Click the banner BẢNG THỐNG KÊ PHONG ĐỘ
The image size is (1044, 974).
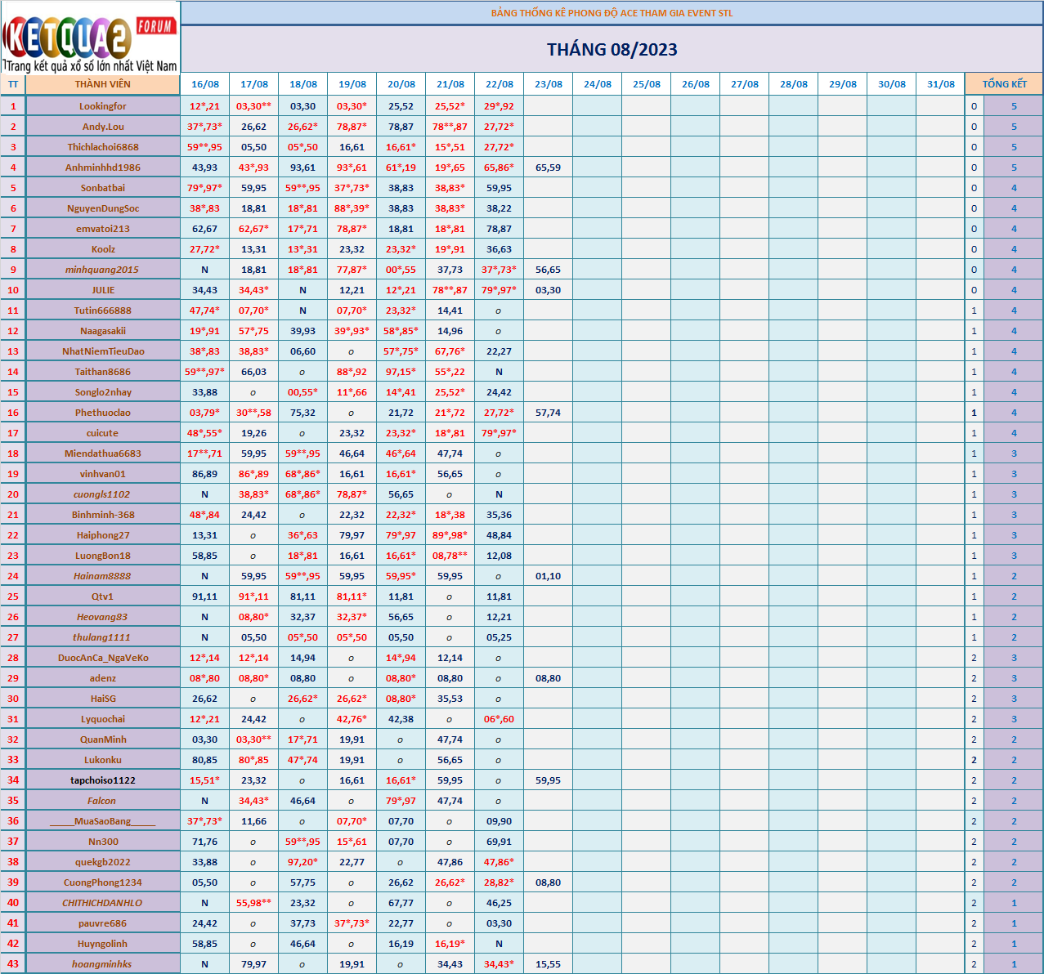click(612, 13)
